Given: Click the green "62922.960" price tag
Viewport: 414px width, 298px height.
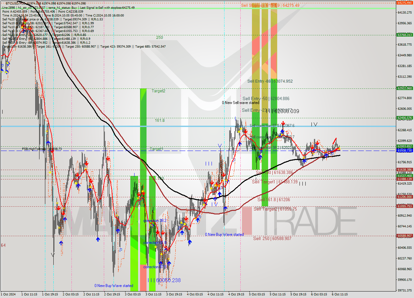Looking at the screenshot, I should (405, 88).
